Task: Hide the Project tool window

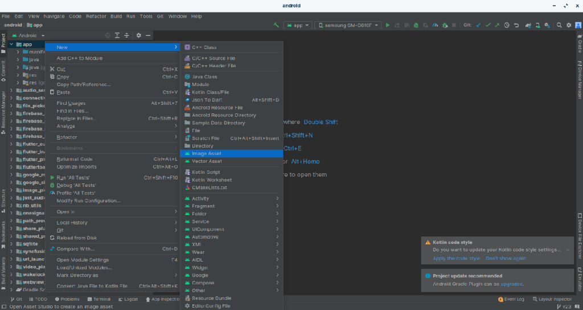Action: tap(148, 35)
